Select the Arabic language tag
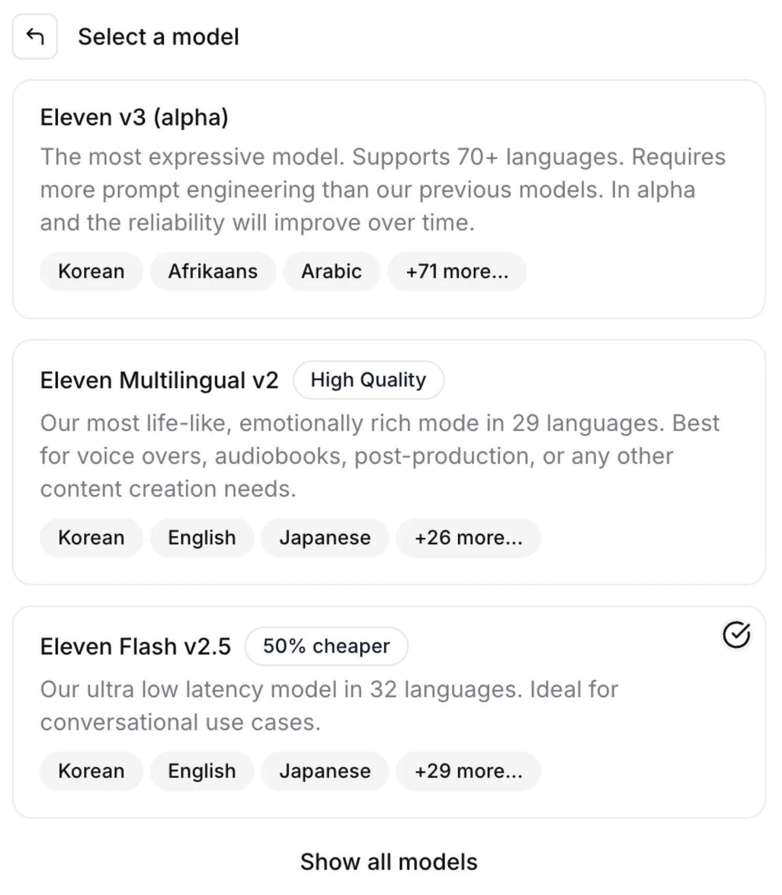This screenshot has height=895, width=782. coord(331,271)
